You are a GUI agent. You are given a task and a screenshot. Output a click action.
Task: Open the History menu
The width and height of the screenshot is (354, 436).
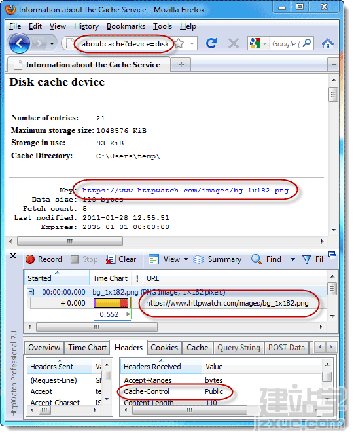click(86, 26)
